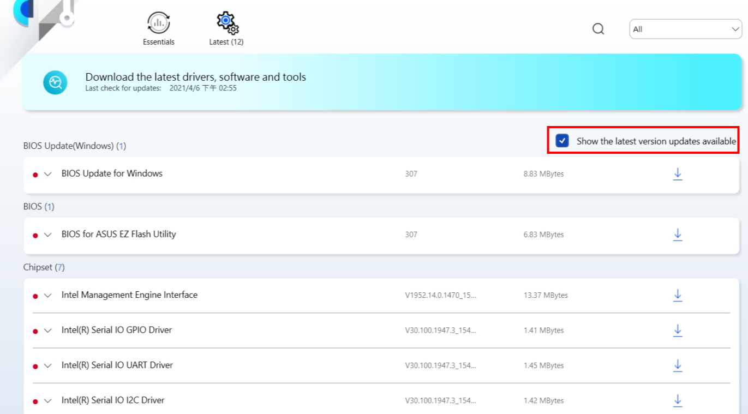The width and height of the screenshot is (748, 414).
Task: Click the Chipset (7) section heading
Action: [x=44, y=267]
